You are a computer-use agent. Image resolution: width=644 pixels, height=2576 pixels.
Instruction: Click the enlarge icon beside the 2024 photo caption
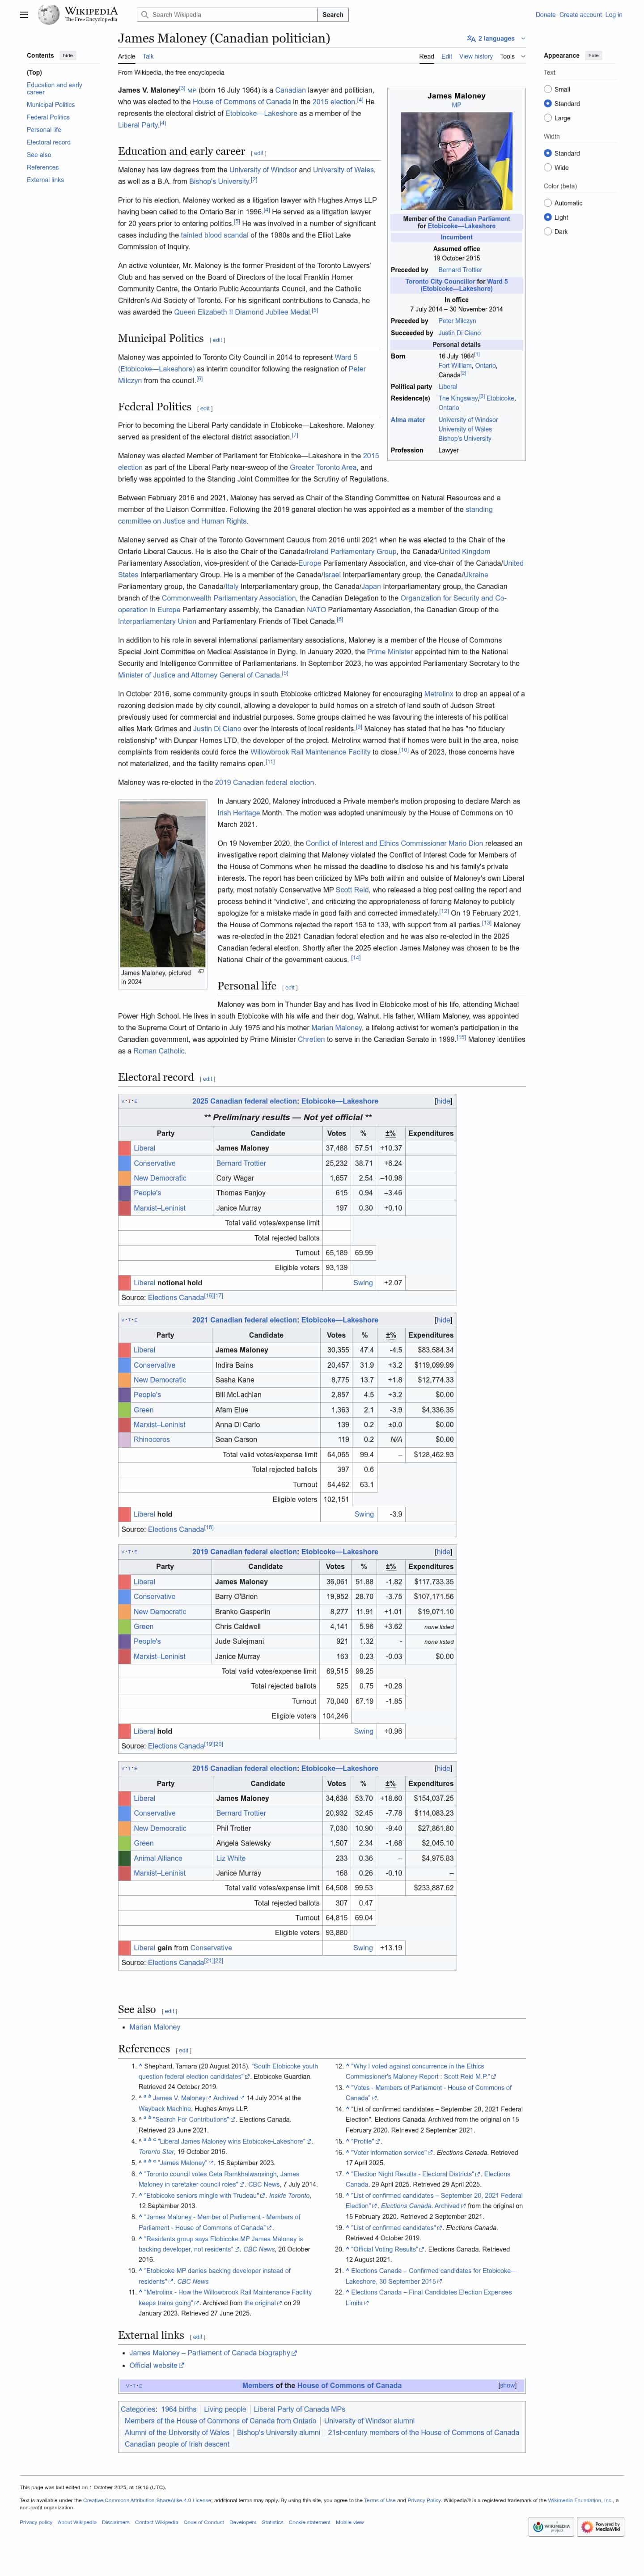[201, 971]
